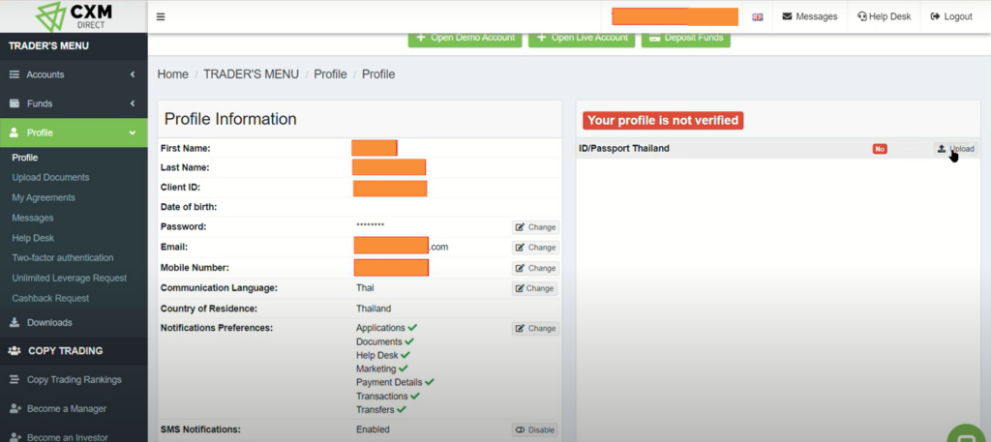Image resolution: width=991 pixels, height=442 pixels.
Task: Open Upload Documents in sidebar
Action: point(50,177)
